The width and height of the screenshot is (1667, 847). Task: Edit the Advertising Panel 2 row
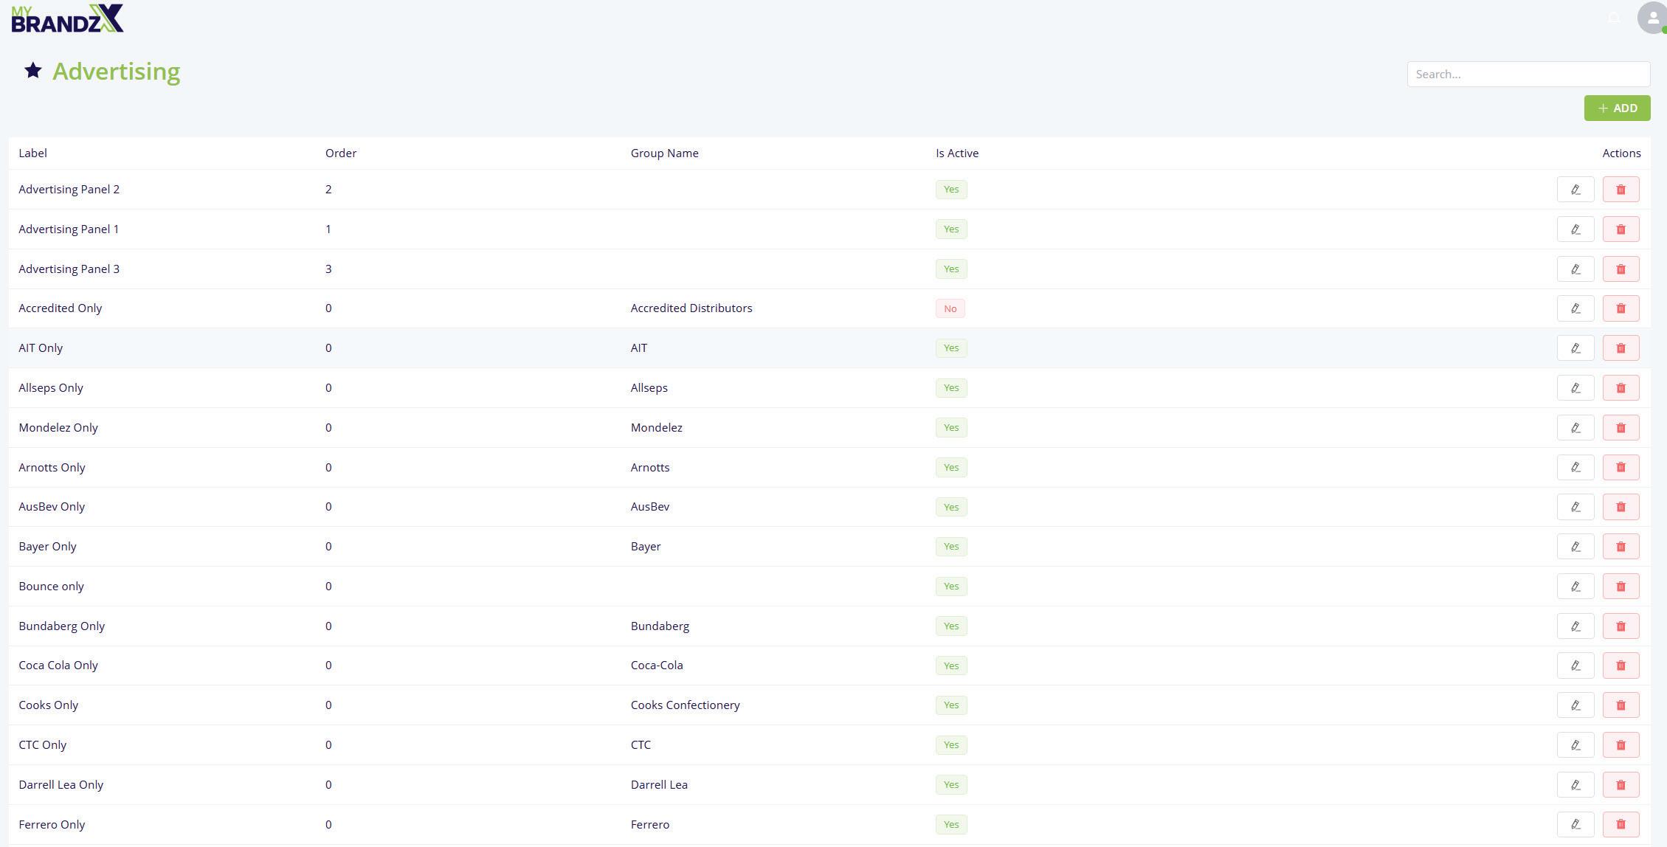coord(1575,190)
